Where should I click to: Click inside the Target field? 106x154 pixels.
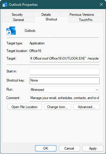(65, 59)
